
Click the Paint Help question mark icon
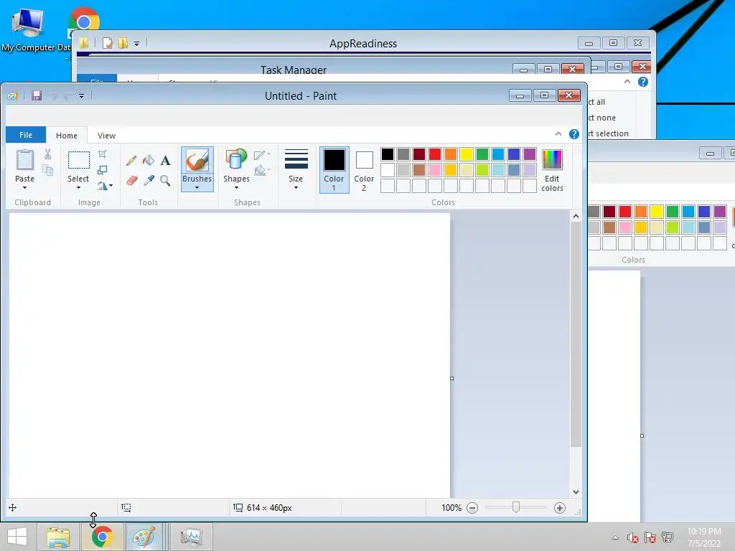(x=574, y=134)
